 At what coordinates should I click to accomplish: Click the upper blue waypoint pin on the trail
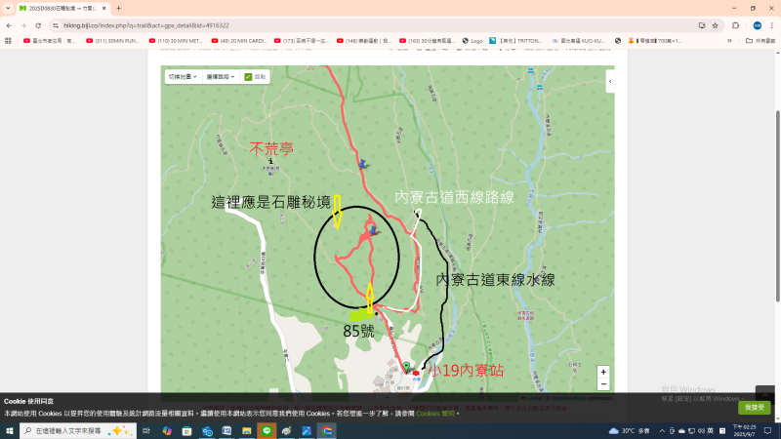(362, 163)
